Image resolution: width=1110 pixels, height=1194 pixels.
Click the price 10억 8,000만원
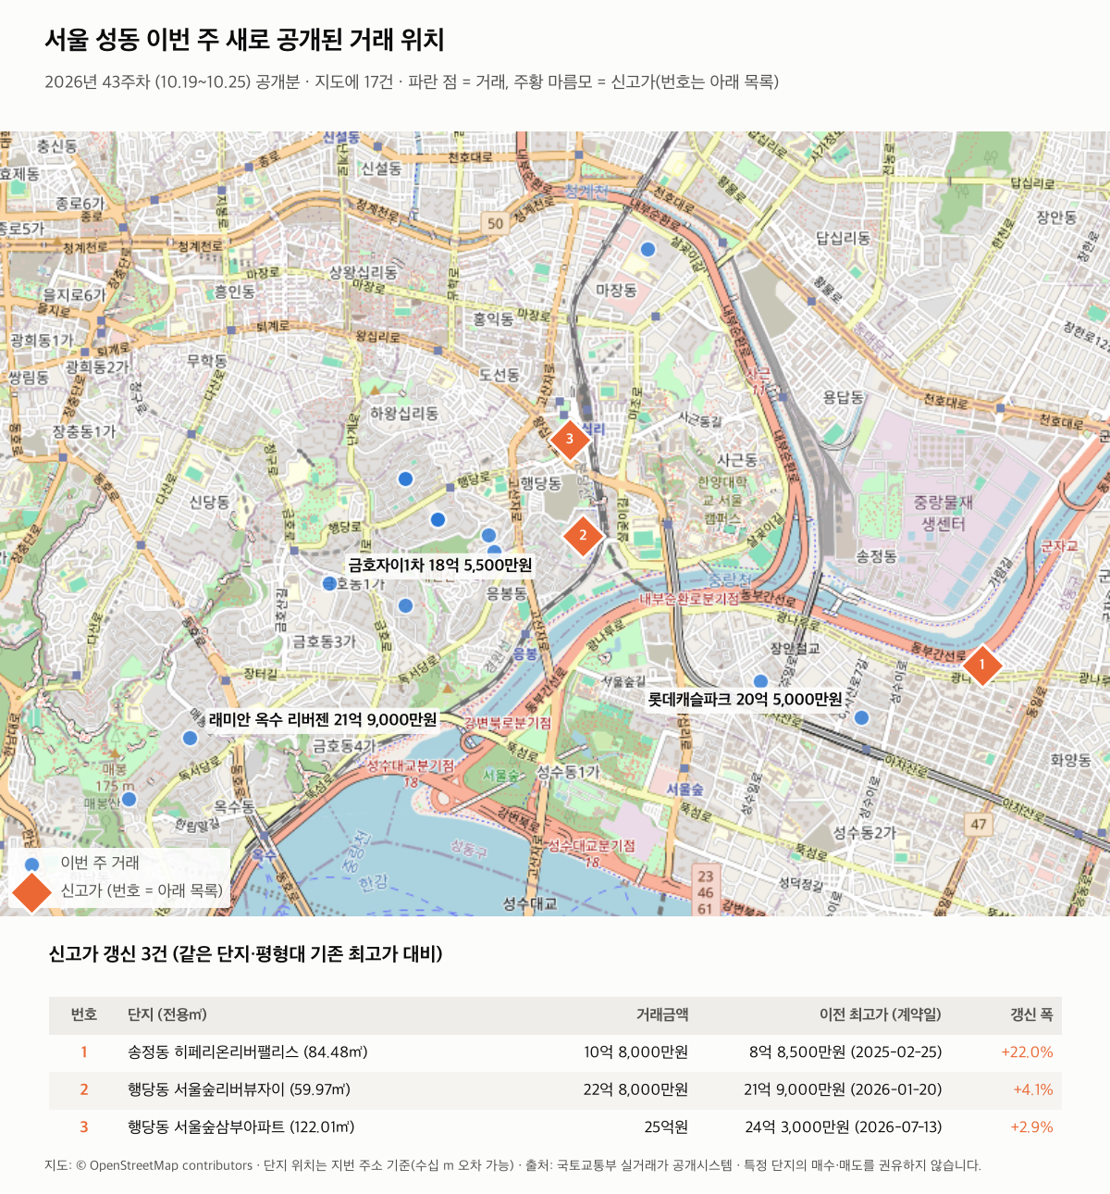[x=635, y=1052]
